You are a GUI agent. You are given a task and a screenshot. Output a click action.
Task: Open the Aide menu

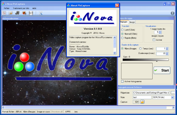pyautogui.click(x=34, y=8)
